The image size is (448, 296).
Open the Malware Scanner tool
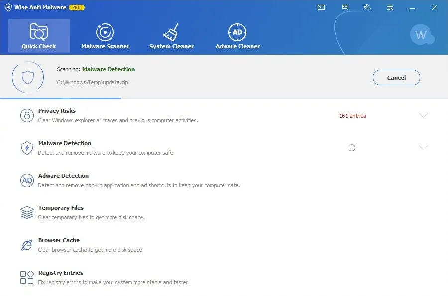[x=105, y=36]
